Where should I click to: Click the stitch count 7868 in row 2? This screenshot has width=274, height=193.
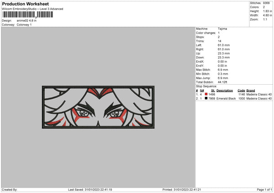point(212,99)
